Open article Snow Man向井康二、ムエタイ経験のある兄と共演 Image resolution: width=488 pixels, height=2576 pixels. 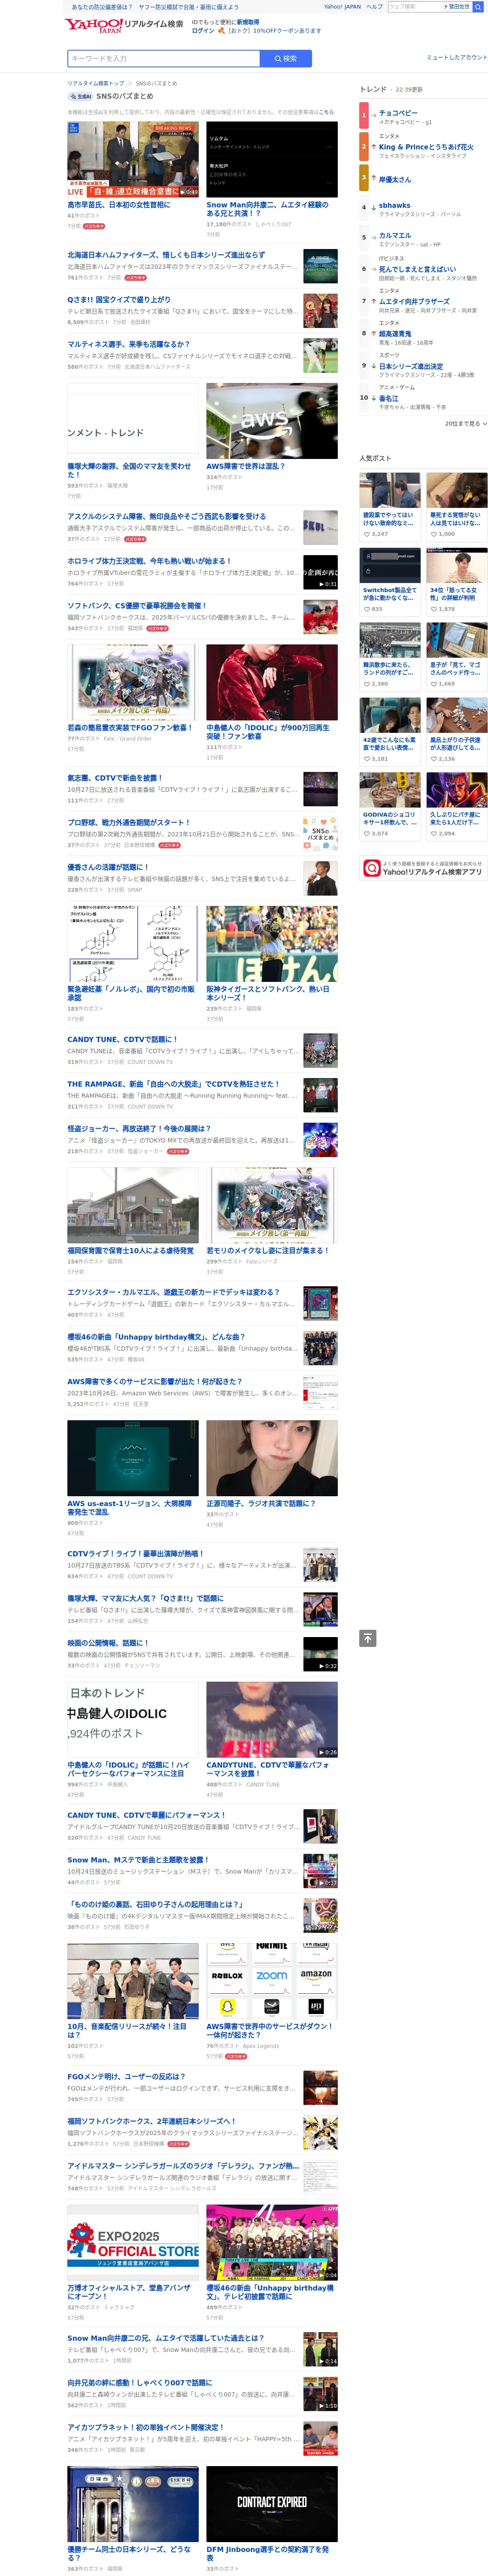coord(267,209)
